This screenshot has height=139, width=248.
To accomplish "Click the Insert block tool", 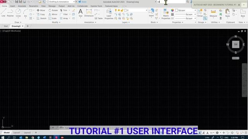I will pos(151,13).
